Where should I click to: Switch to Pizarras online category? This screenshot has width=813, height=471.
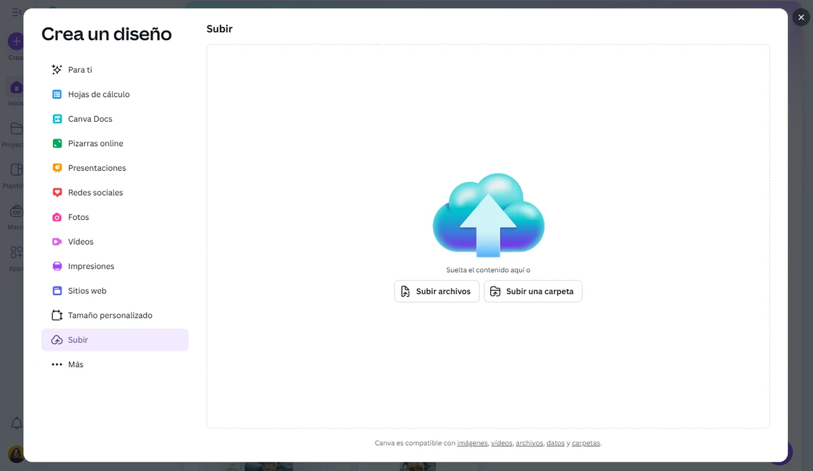tap(115, 143)
